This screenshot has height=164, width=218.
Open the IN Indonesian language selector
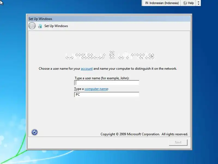point(162,3)
